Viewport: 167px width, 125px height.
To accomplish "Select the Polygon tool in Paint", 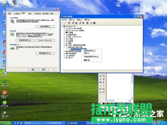I will [104, 89].
